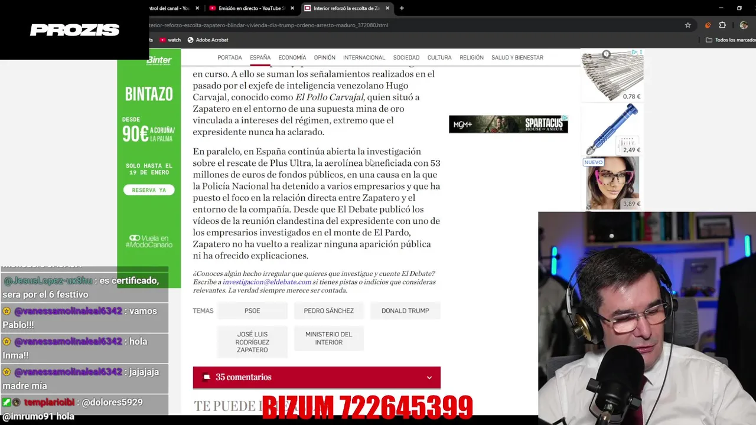The image size is (756, 425).
Task: Click the '@JesusLopez-ux8hu' chat username
Action: point(48,280)
